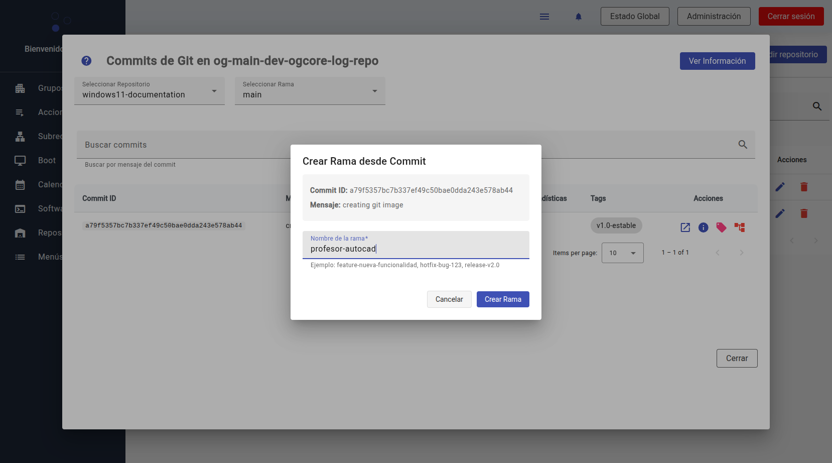Expand the Seleccionar Rama dropdown
Screen dimensions: 832x463
point(310,91)
